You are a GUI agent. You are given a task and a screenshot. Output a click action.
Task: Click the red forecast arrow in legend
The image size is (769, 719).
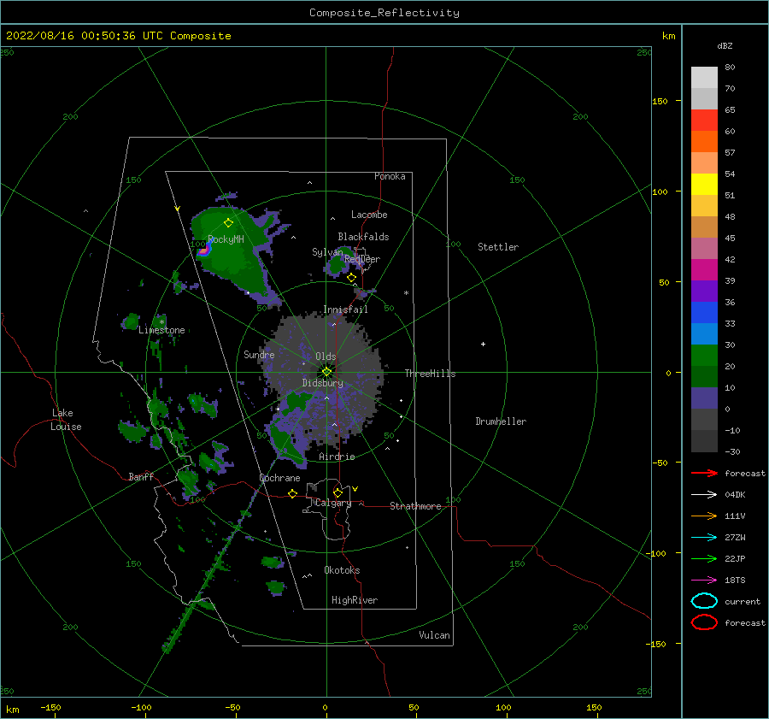tap(704, 473)
